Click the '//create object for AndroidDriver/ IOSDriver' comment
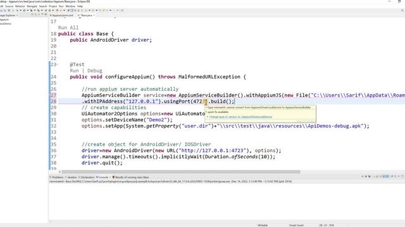This screenshot has width=405, height=227. point(146,144)
